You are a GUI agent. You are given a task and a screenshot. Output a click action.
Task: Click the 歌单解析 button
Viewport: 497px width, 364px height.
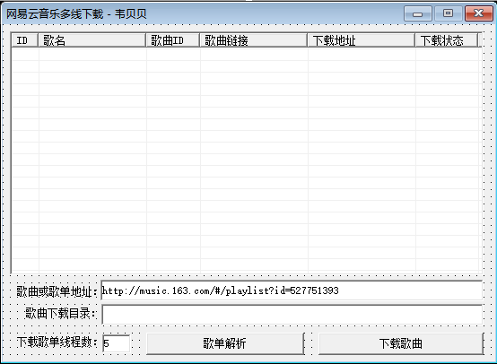225,343
